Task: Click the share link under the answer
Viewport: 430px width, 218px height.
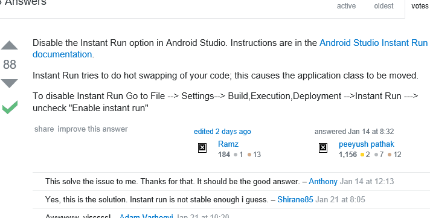Action: point(44,129)
